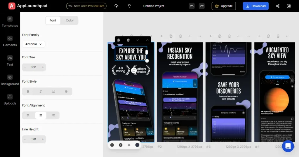Duplicate screenshot #3 using copy icon

(220, 36)
